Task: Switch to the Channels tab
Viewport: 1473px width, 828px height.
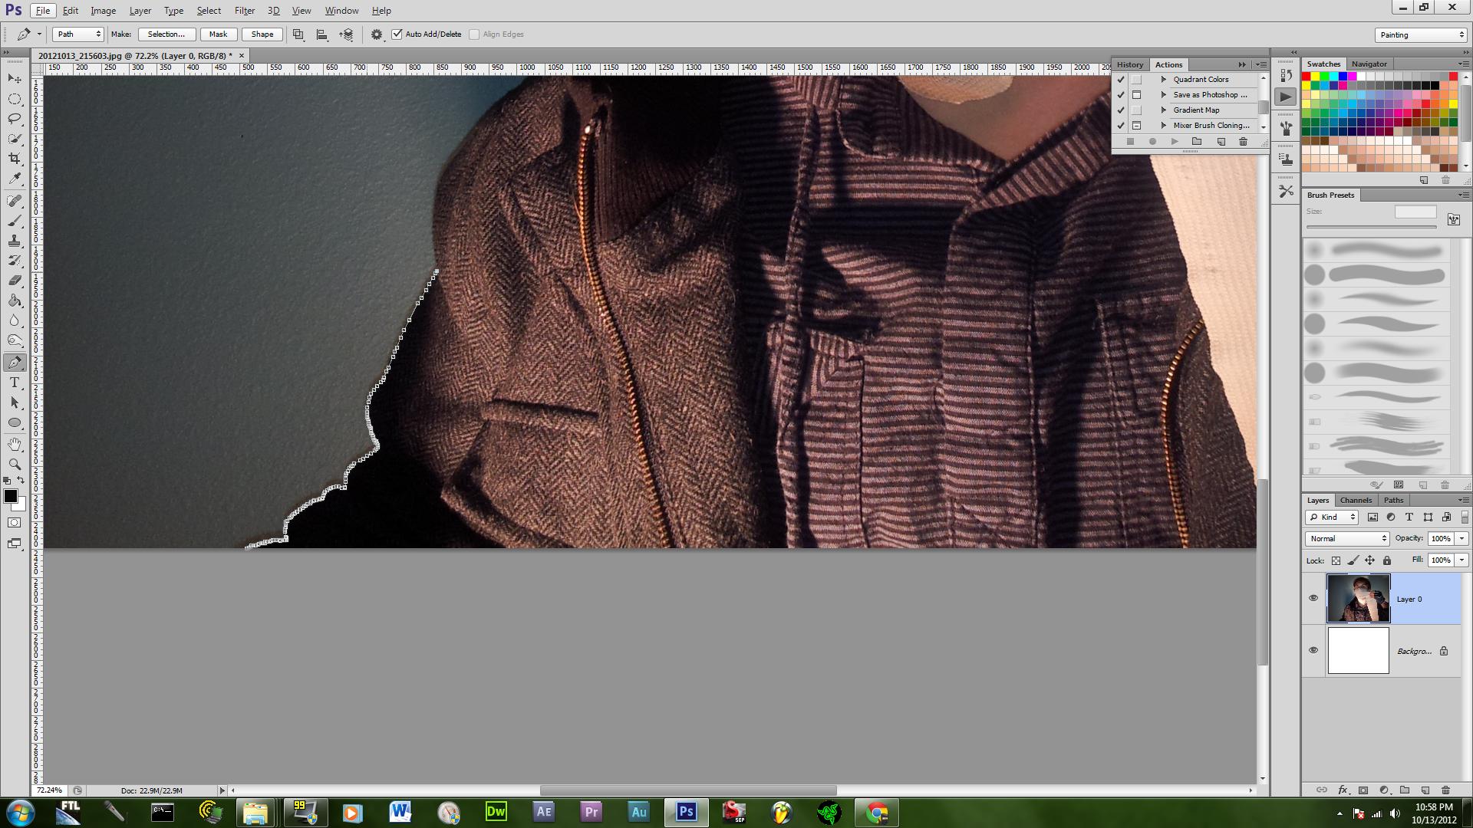Action: click(x=1356, y=500)
